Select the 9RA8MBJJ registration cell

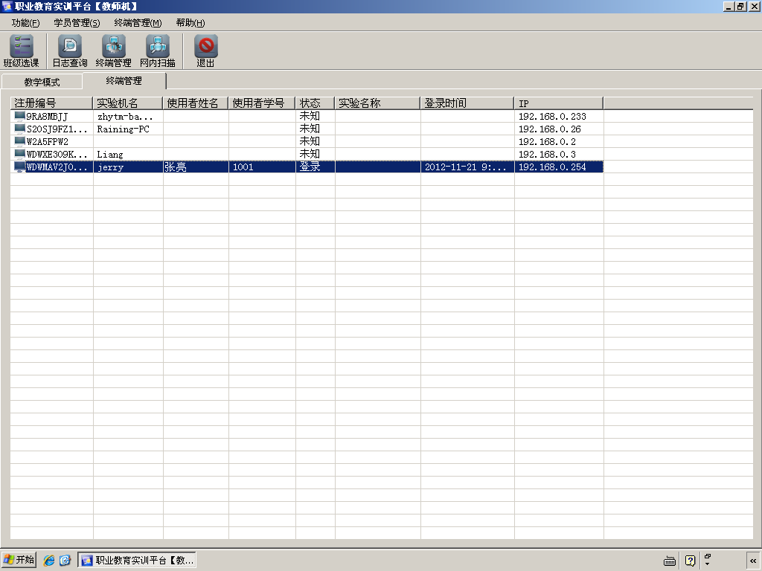pos(47,117)
